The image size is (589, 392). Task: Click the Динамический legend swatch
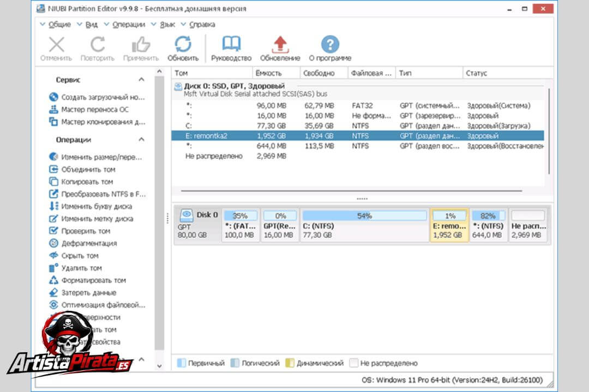(x=290, y=363)
